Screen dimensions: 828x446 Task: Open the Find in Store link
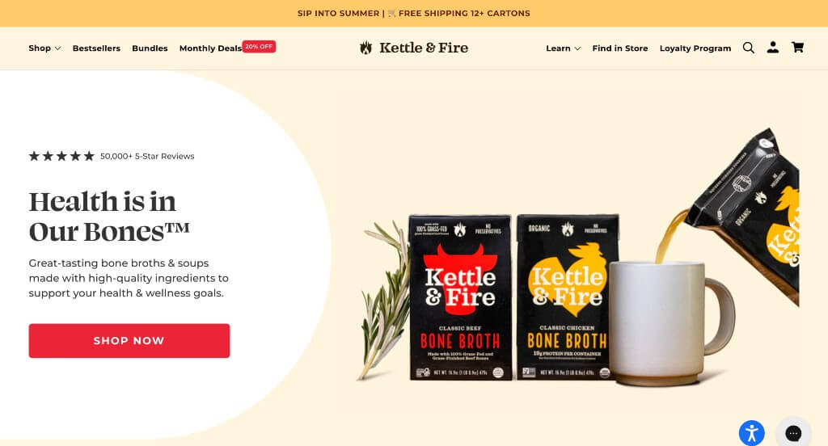coord(620,48)
